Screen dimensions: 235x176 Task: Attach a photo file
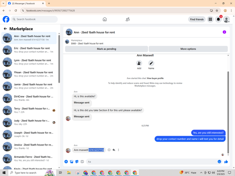click(71, 161)
